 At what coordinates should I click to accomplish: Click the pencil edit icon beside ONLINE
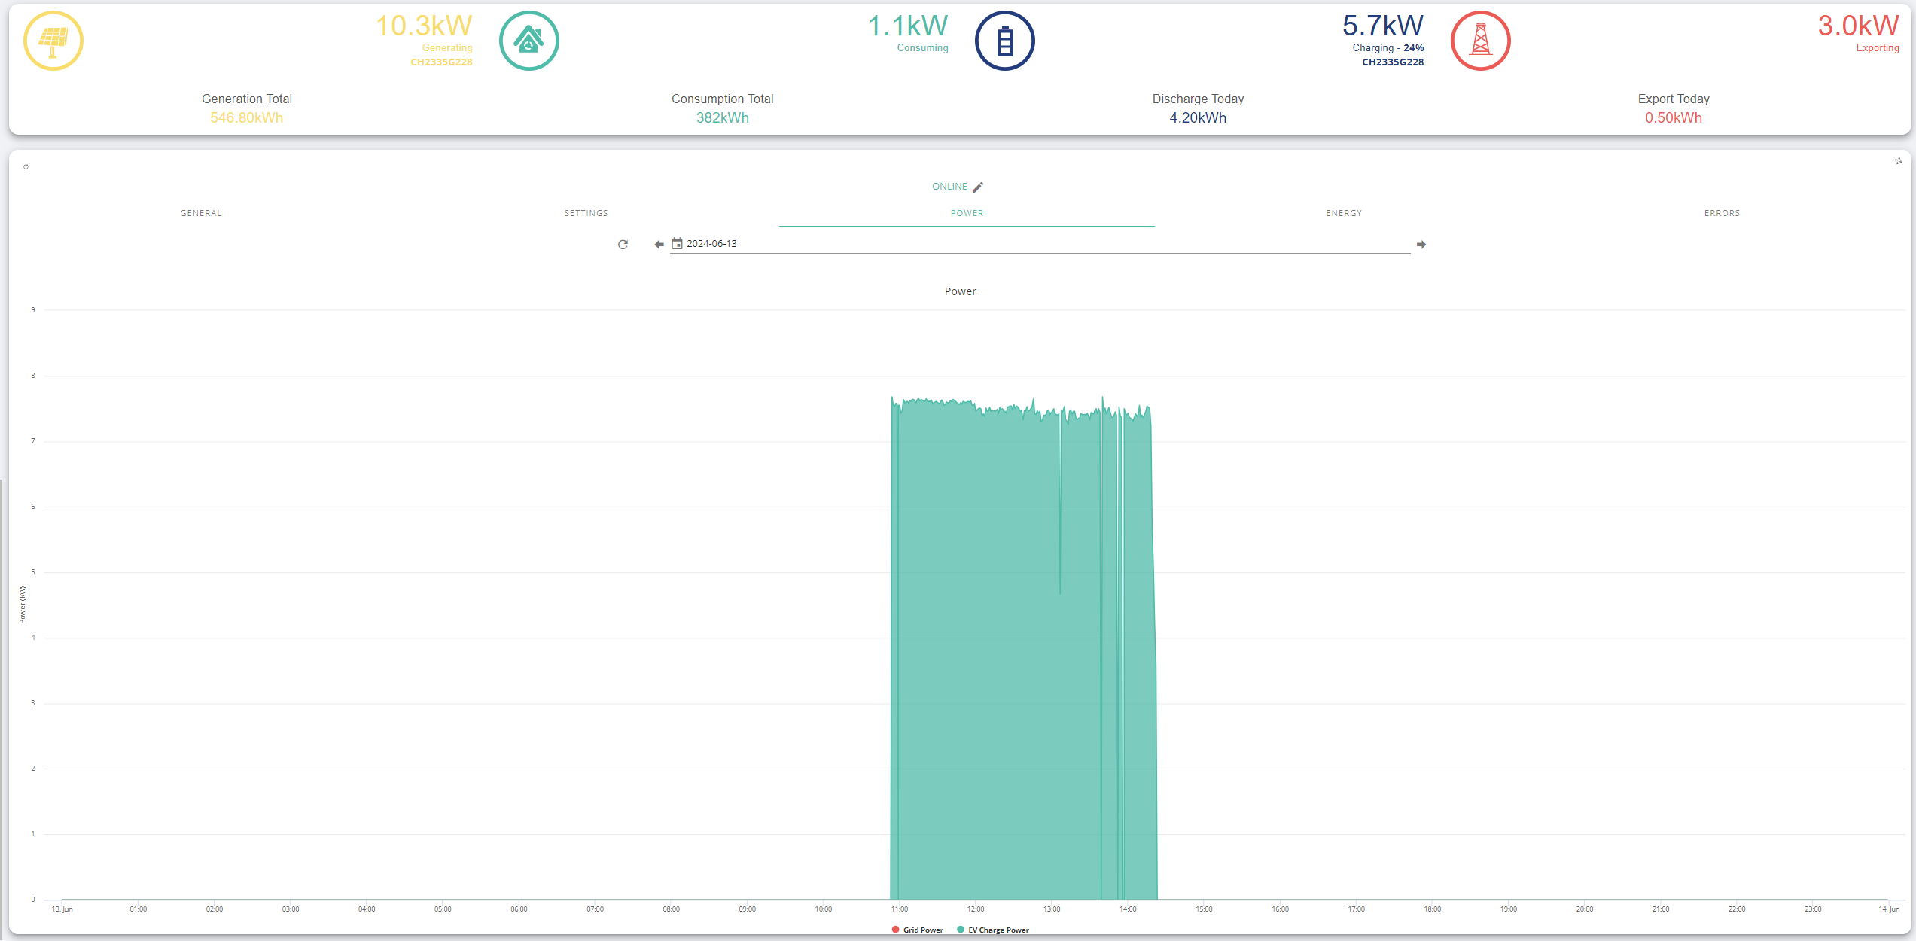(x=978, y=187)
